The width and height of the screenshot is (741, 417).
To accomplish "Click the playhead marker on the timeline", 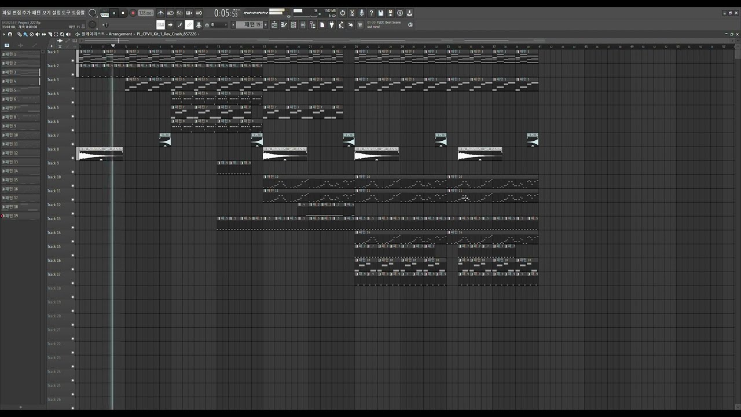I will pos(113,46).
